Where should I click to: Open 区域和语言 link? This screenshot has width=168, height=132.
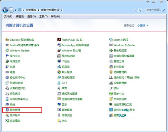tap(68, 78)
